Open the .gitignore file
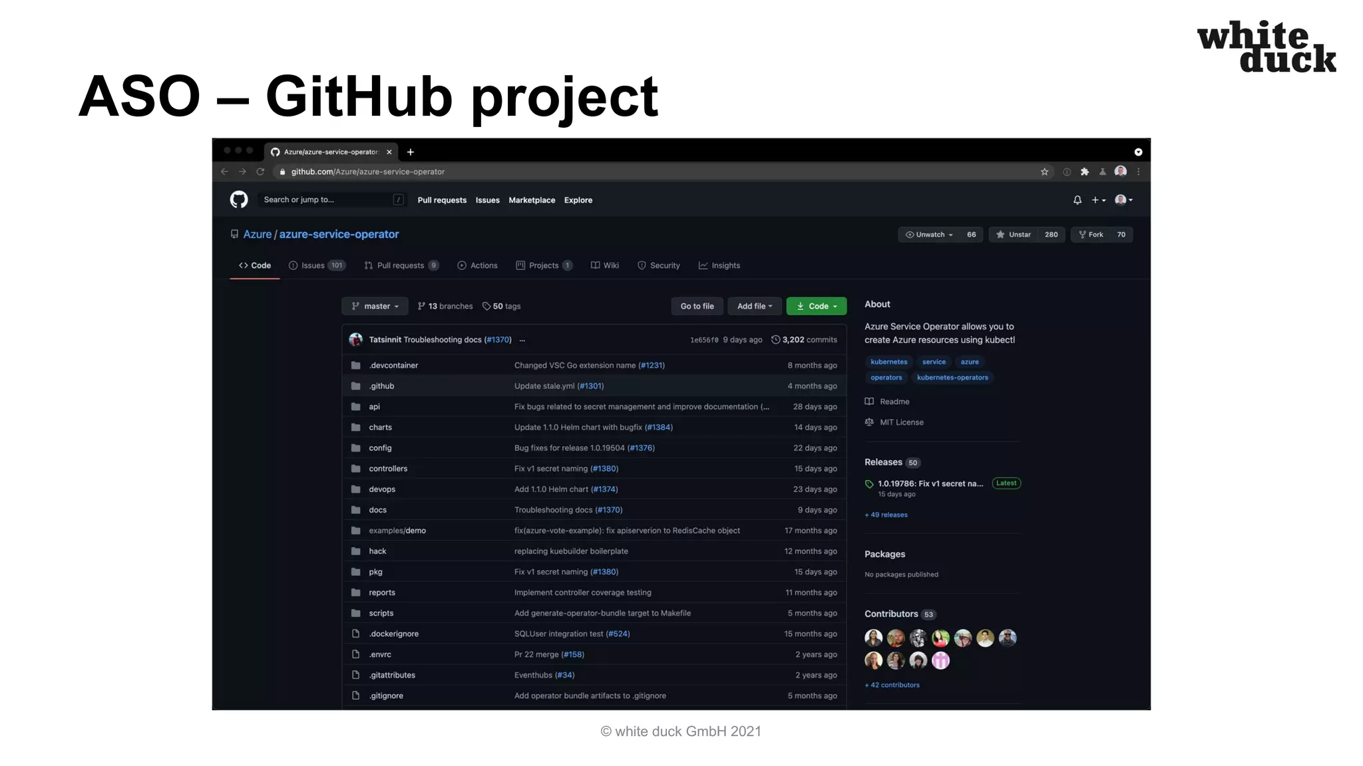 387,696
